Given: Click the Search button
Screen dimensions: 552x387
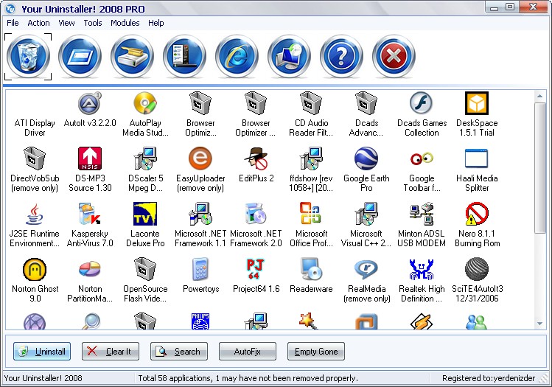Looking at the screenshot, I should pos(179,352).
